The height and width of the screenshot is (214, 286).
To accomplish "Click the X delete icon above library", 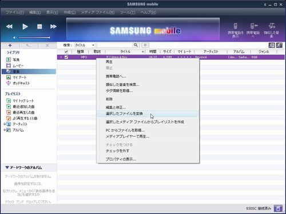I will 47,45.
